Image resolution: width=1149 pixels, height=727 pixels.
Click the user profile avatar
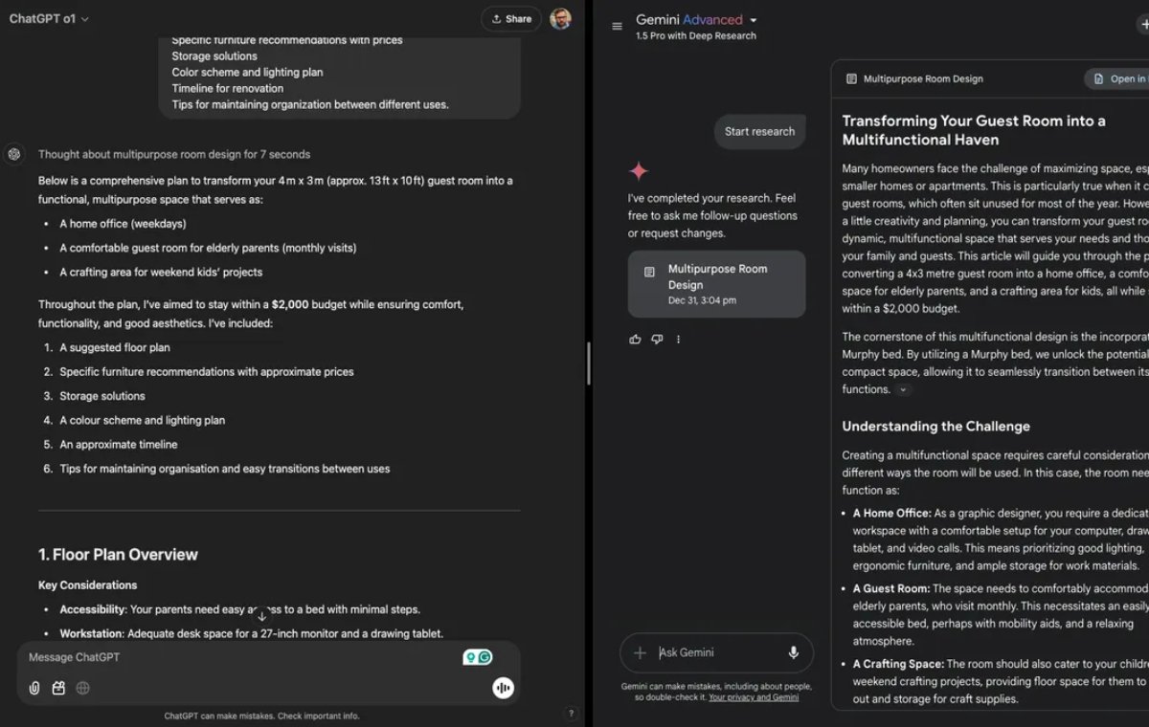562,19
